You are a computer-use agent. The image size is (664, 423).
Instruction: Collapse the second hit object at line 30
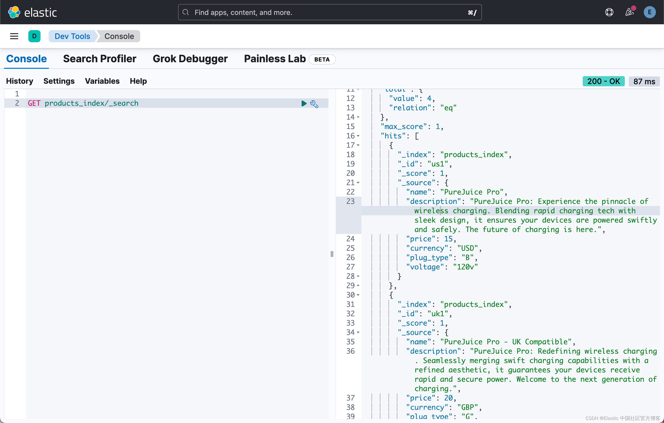(x=358, y=295)
